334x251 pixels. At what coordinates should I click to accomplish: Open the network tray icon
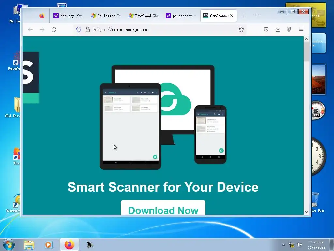coord(291,245)
